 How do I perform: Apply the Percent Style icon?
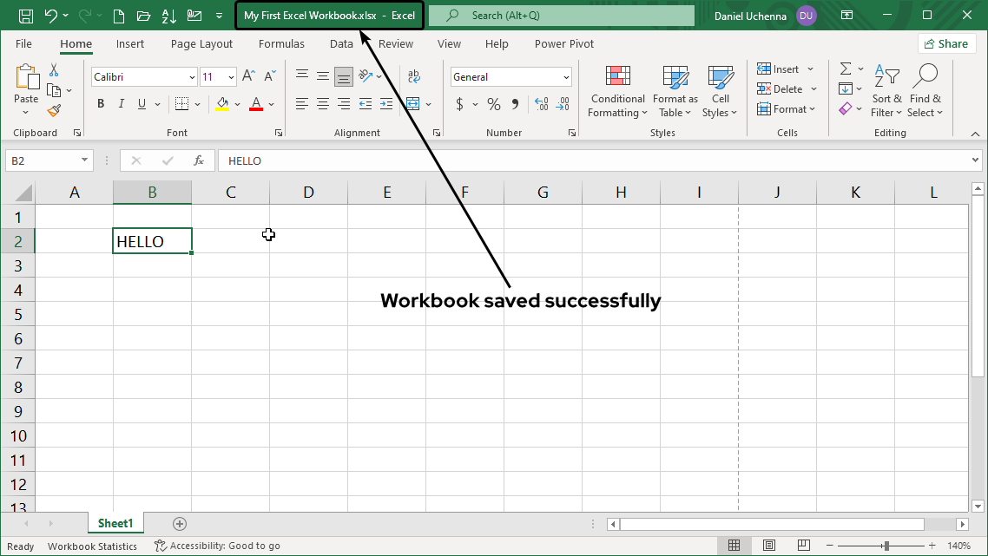[493, 103]
